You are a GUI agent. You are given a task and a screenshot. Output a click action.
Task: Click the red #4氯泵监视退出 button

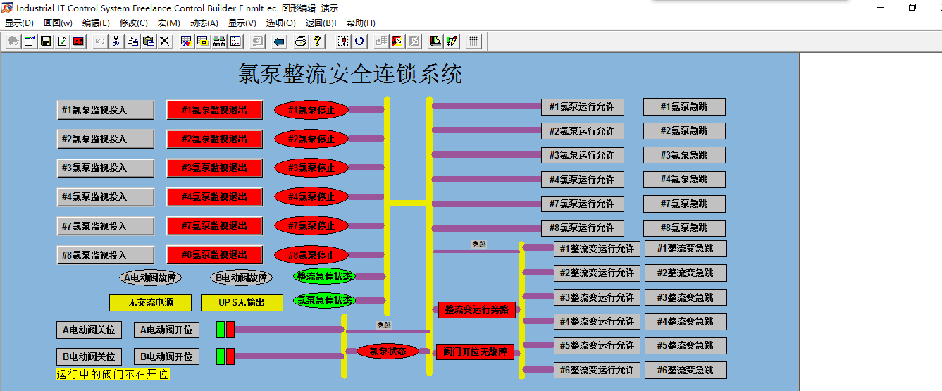pyautogui.click(x=215, y=197)
